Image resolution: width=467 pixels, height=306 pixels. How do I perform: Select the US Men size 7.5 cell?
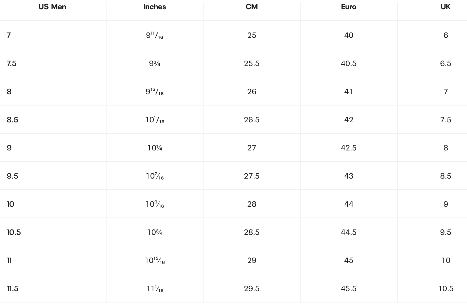[x=12, y=63]
